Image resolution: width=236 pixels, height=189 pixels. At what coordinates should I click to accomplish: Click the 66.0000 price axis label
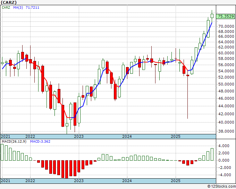(226, 36)
